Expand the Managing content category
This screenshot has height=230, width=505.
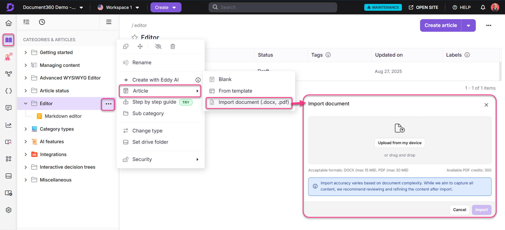click(26, 65)
